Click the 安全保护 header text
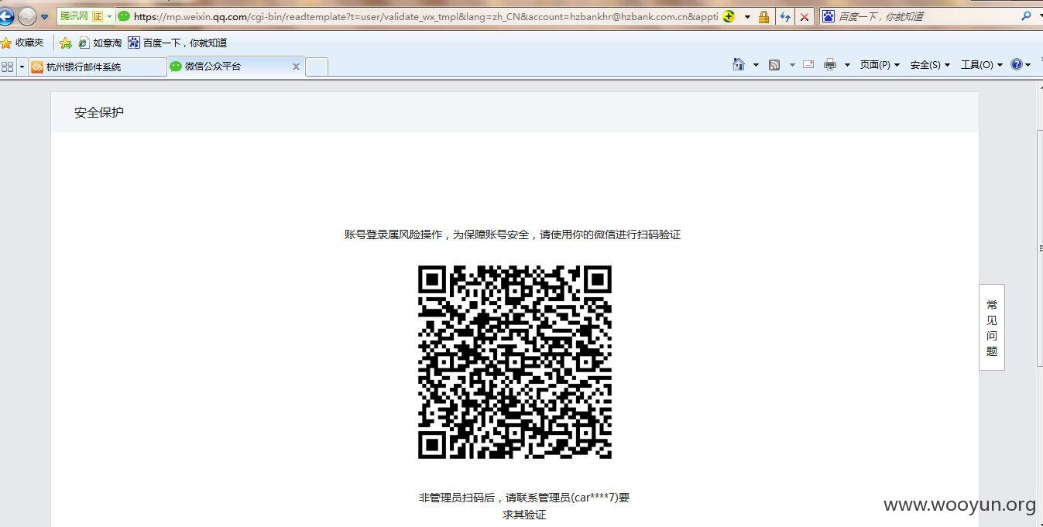Screen dimensions: 1043x527 [x=99, y=112]
